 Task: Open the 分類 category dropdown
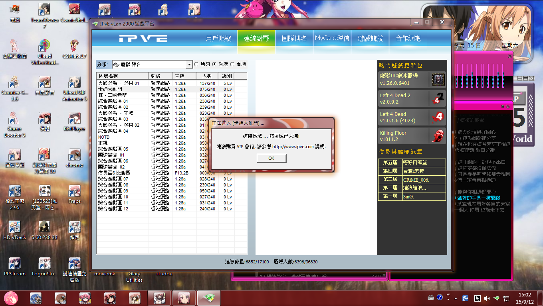(189, 65)
